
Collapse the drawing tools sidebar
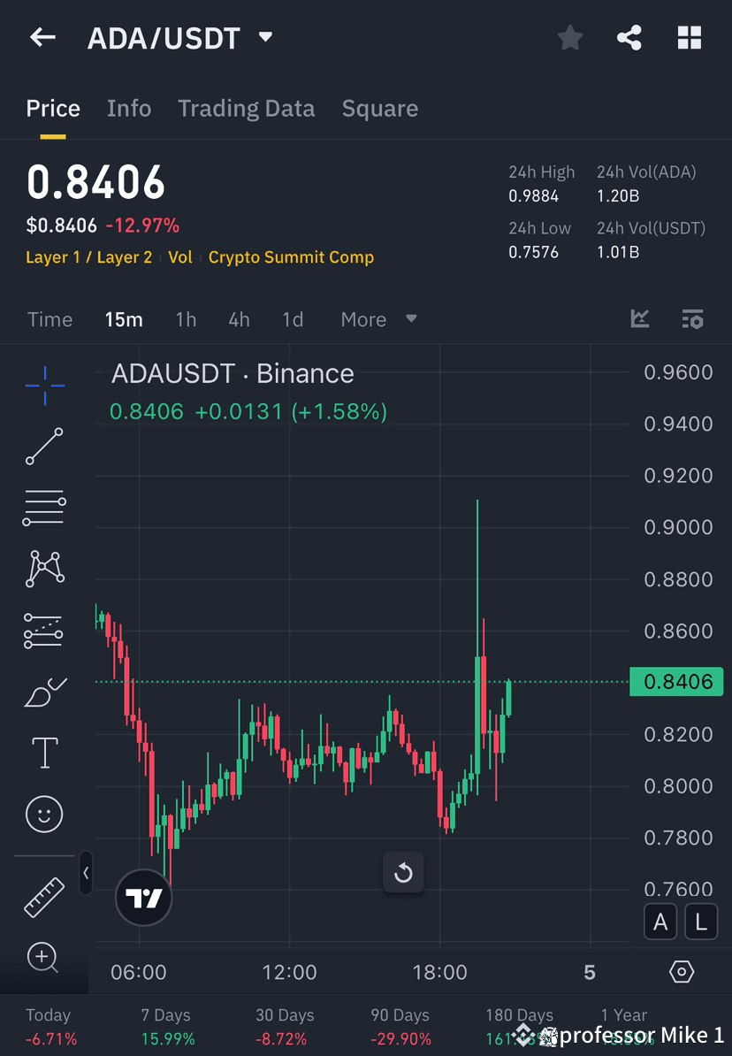point(86,873)
